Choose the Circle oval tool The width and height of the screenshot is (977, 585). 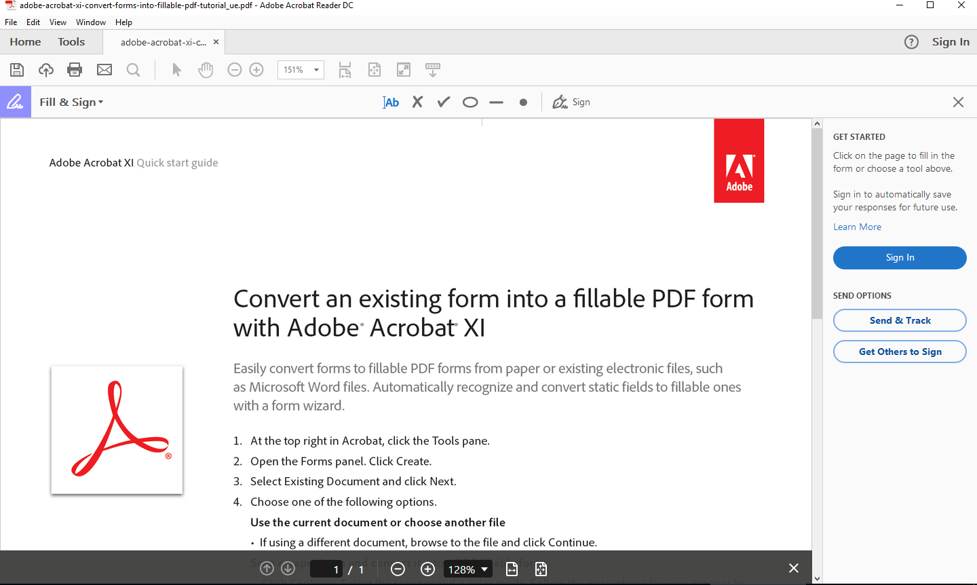(x=470, y=102)
